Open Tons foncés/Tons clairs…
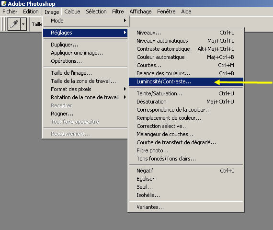 (186, 159)
